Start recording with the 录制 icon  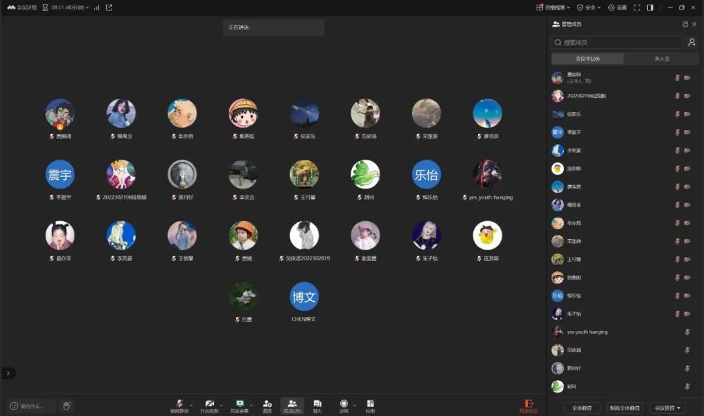[x=344, y=404]
